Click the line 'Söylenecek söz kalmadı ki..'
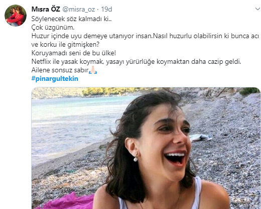The height and width of the screenshot is (209, 261). pos(72,19)
